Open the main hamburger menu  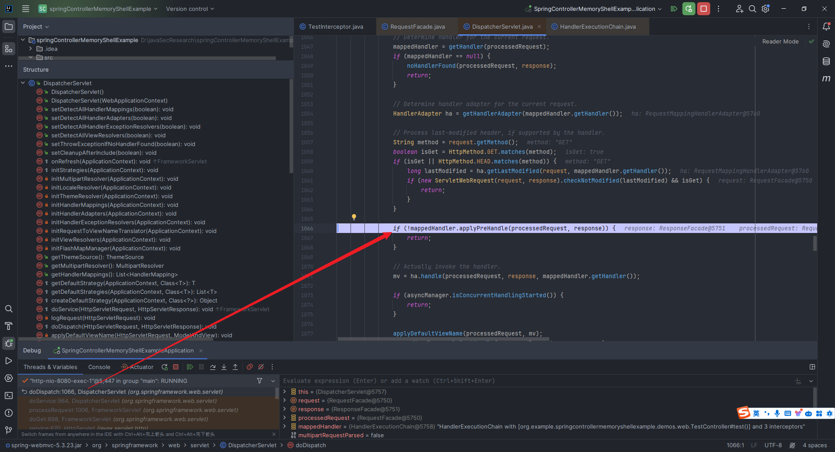coord(26,9)
